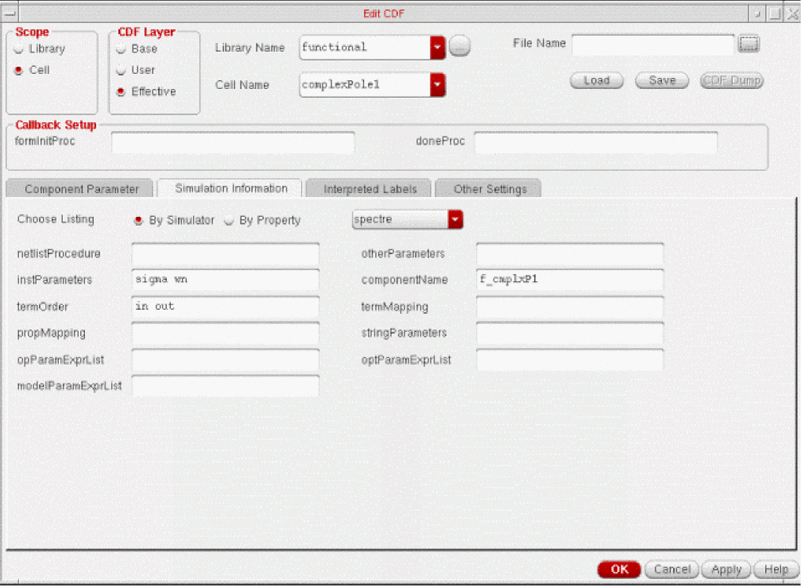Select By Property listing option
The image size is (801, 587).
(229, 221)
